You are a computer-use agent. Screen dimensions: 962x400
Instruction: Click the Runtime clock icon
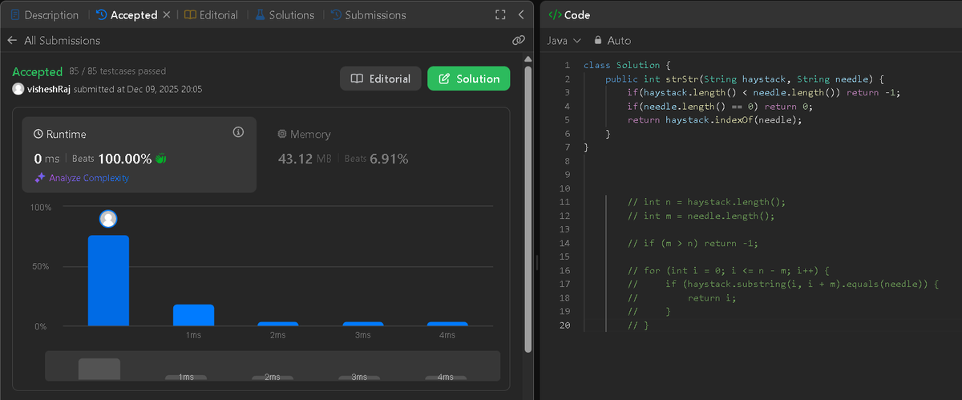point(38,135)
